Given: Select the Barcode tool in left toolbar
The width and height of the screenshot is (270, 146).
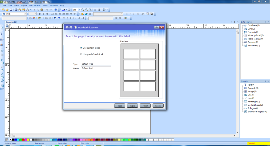Looking at the screenshot, I should 2,39.
